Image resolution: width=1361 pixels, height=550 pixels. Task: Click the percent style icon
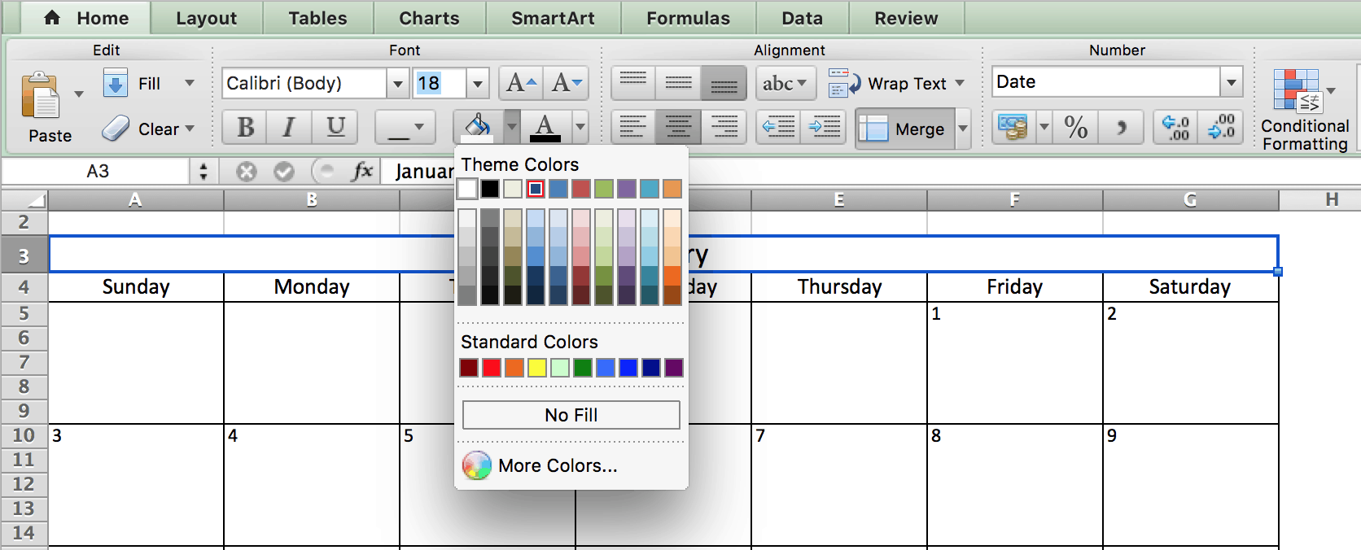tap(1075, 128)
